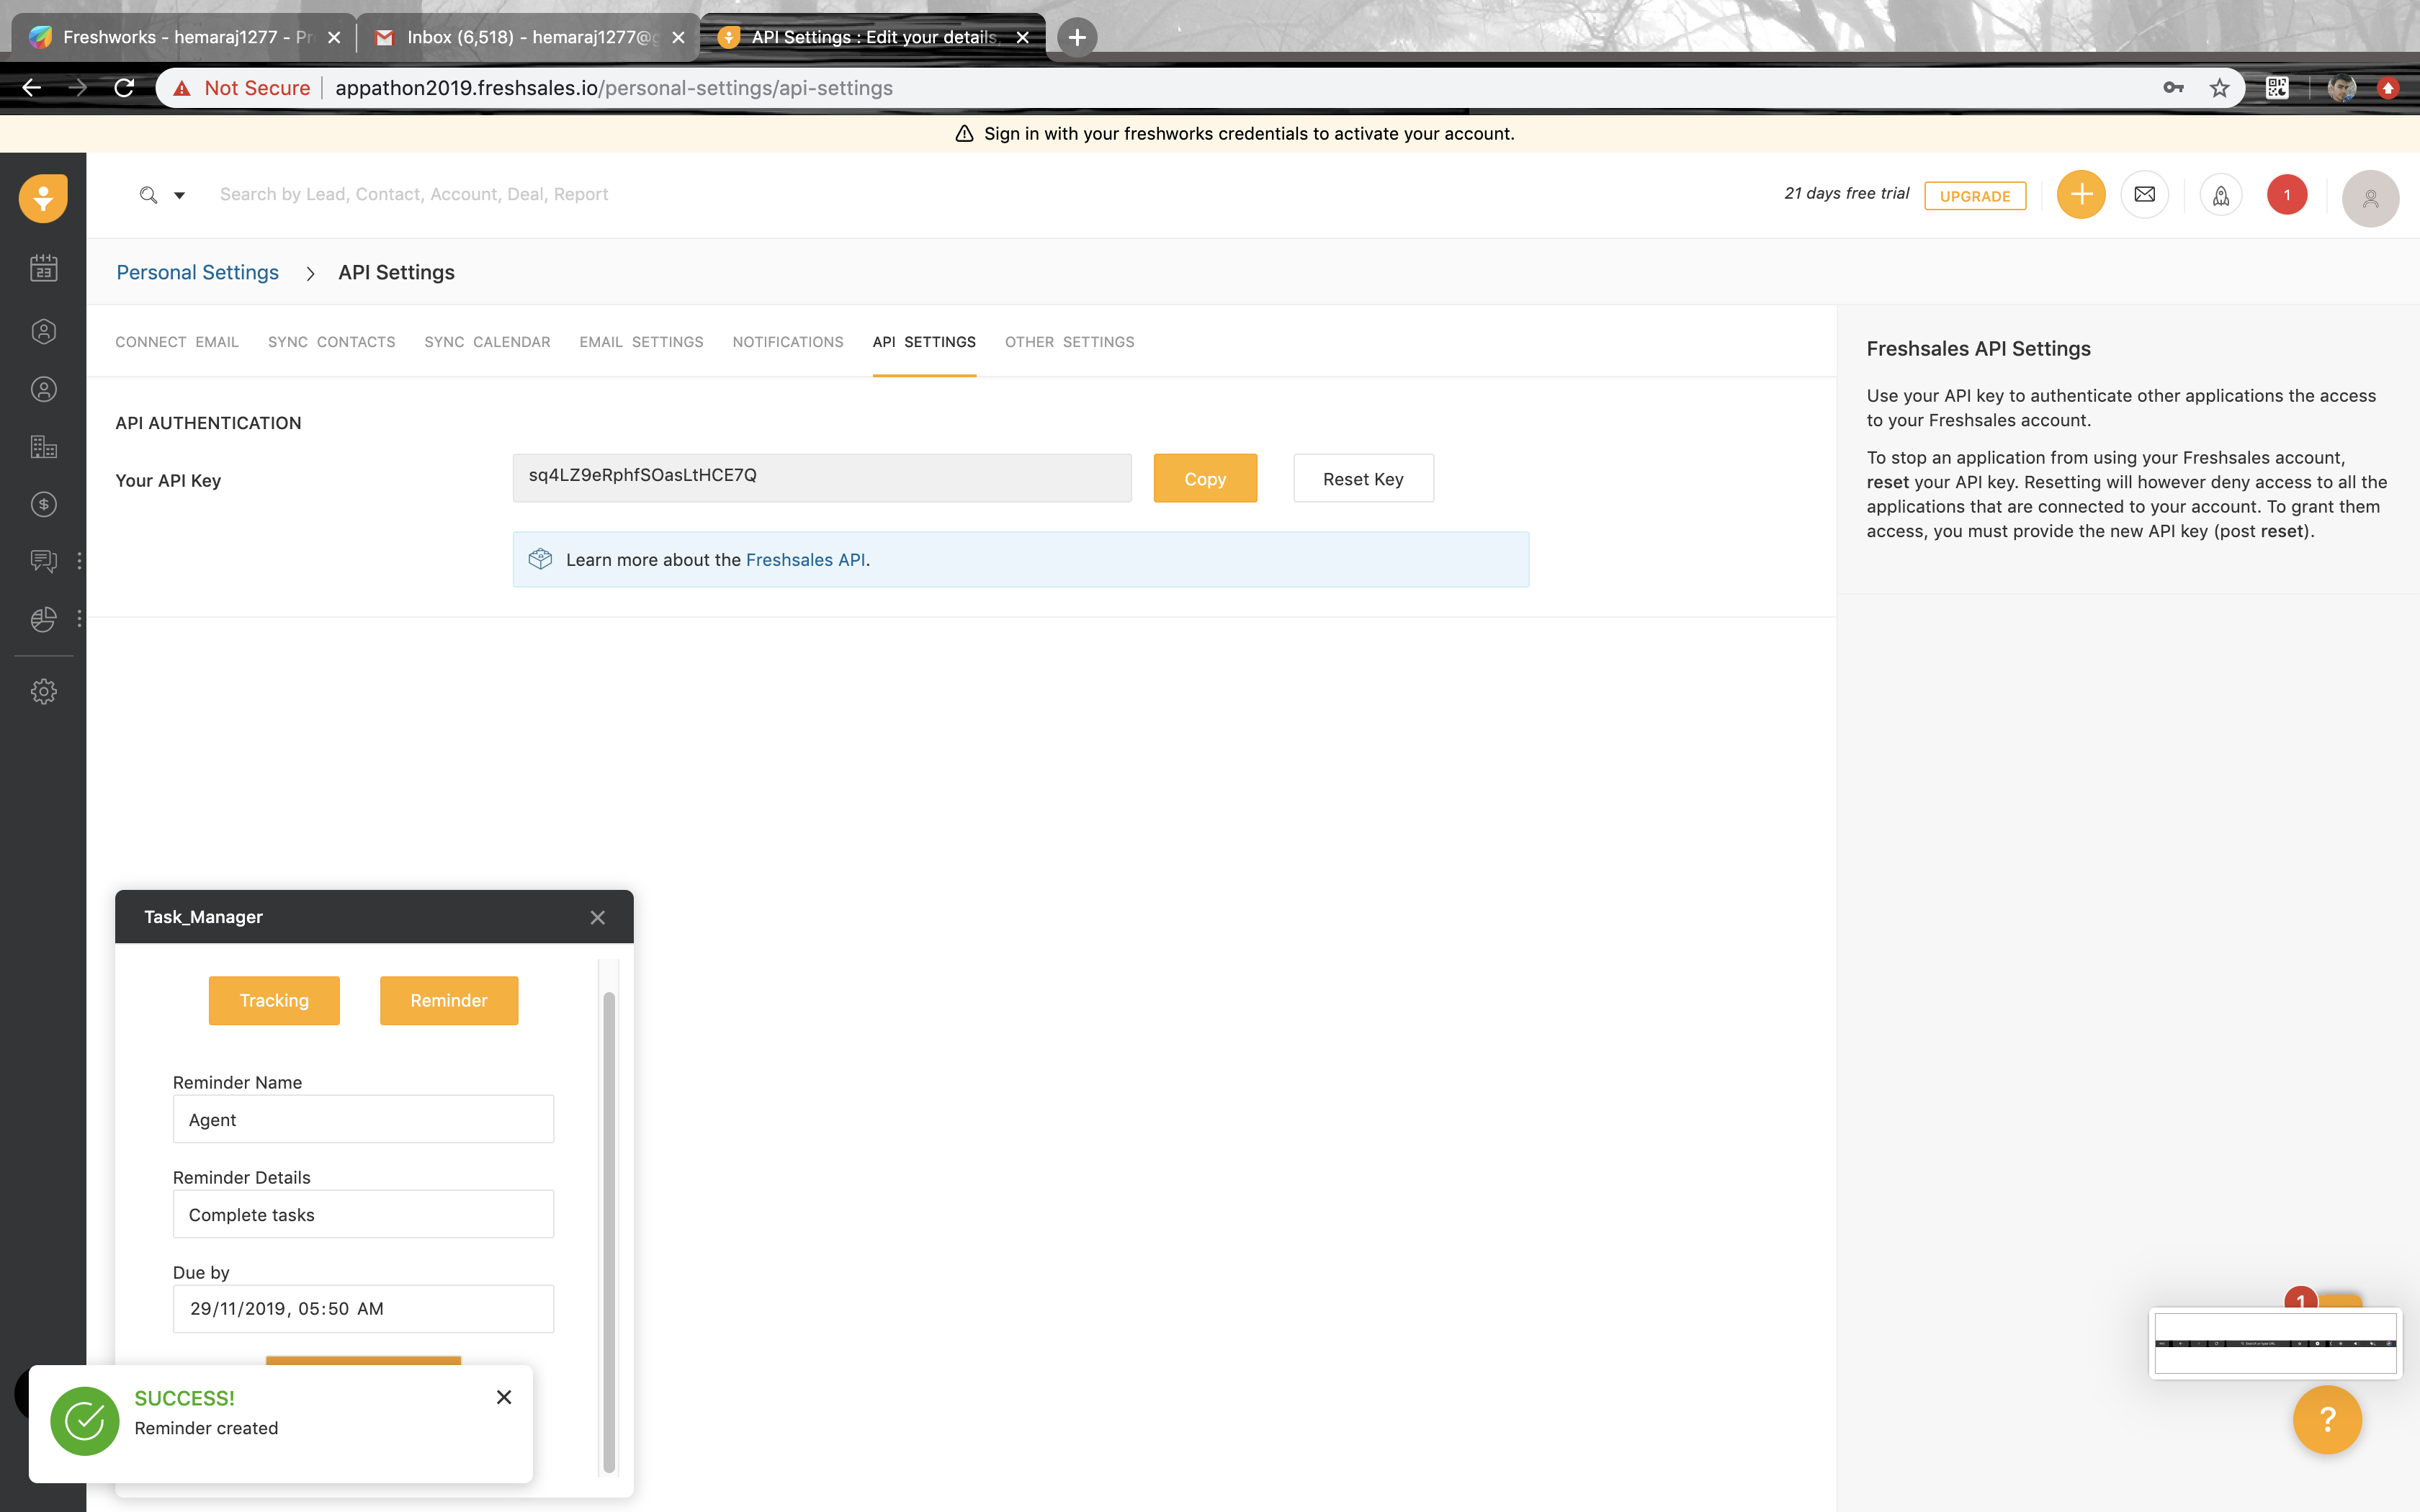Open the Contacts icon in sidebar

point(43,389)
